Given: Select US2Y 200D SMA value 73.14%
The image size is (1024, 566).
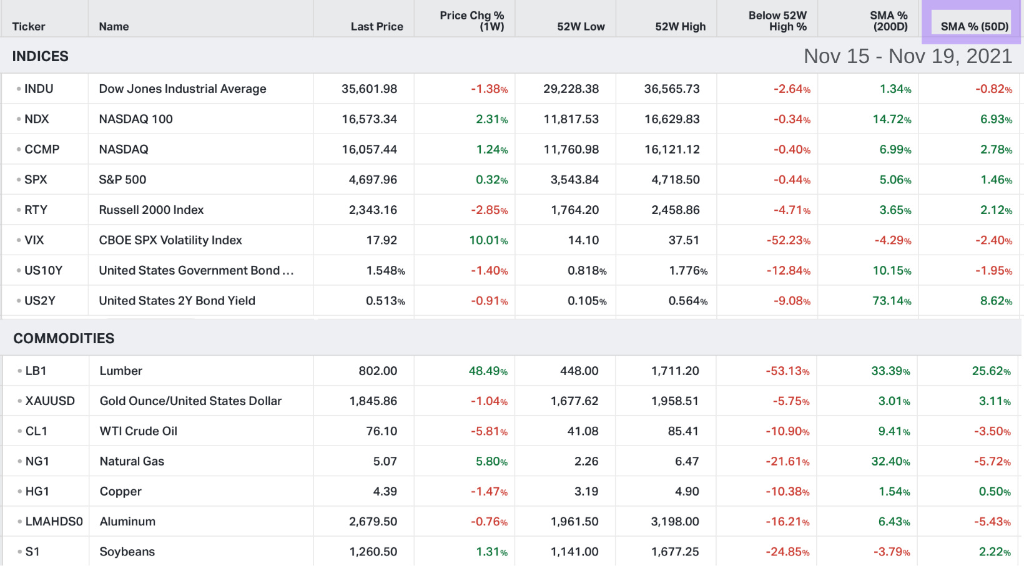Looking at the screenshot, I should 892,300.
